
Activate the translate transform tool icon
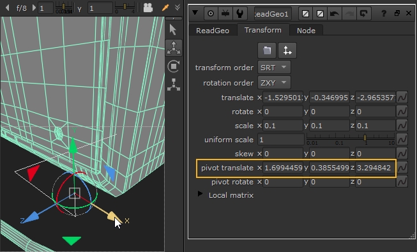click(x=174, y=48)
